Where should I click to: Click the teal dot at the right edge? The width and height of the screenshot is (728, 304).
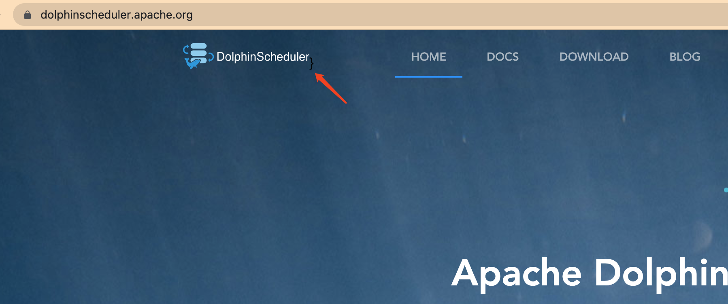point(726,190)
